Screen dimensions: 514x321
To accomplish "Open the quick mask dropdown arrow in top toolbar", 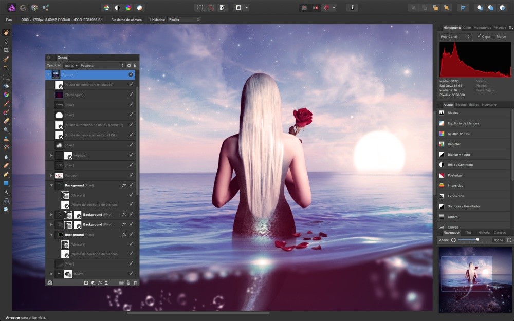I will pyautogui.click(x=247, y=8).
